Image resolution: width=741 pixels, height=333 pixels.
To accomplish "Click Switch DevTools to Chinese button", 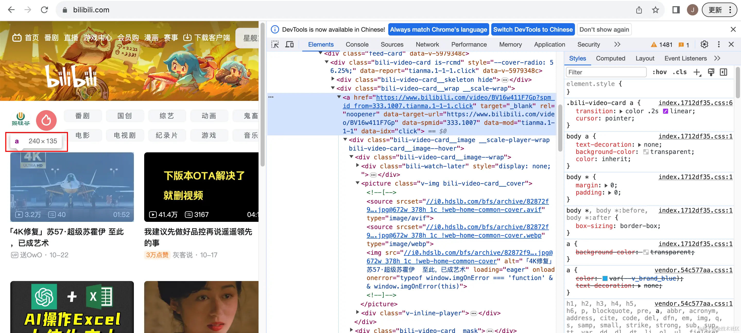I will (533, 30).
